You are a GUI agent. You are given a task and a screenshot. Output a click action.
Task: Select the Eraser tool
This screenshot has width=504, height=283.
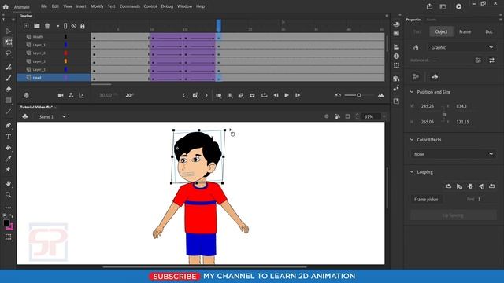click(x=9, y=89)
